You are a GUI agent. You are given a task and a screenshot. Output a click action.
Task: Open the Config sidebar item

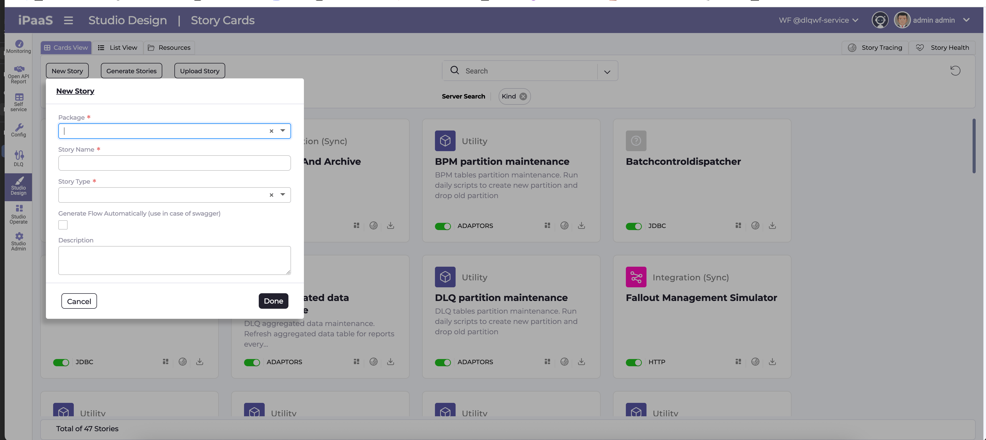[x=18, y=130]
